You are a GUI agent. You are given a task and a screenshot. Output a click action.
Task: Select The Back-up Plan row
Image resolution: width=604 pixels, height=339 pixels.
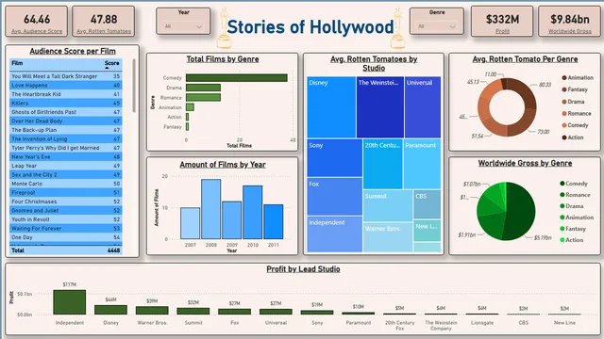pos(65,130)
